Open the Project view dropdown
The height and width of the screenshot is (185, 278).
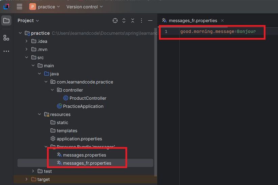(28, 21)
